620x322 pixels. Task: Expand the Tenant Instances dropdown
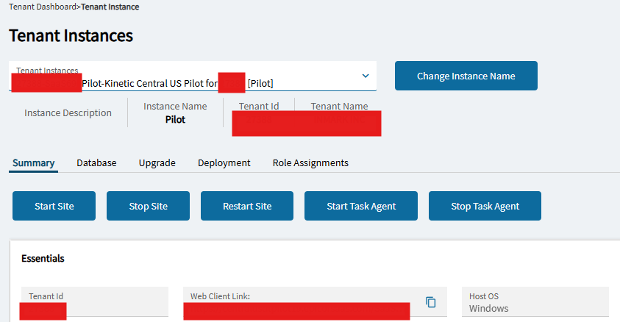366,76
